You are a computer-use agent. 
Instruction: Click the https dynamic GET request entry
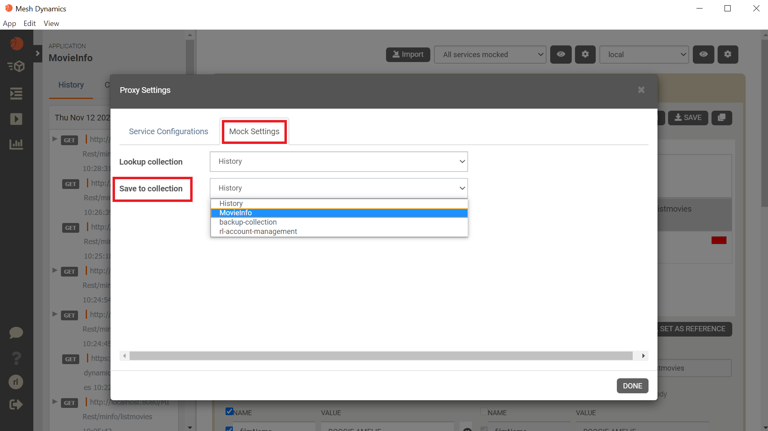(x=87, y=373)
